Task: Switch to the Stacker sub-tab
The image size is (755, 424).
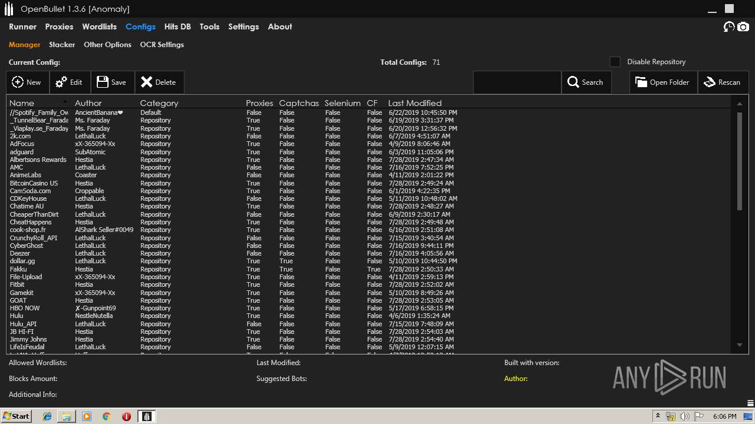Action: click(62, 45)
